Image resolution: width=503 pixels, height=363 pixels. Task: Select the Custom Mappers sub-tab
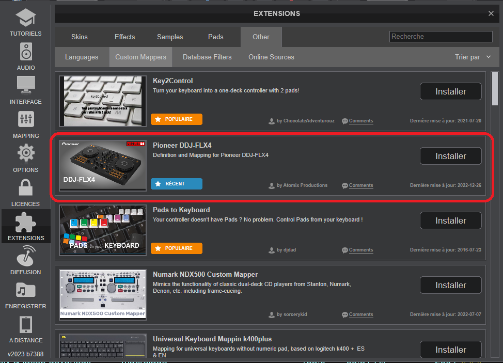pos(140,57)
